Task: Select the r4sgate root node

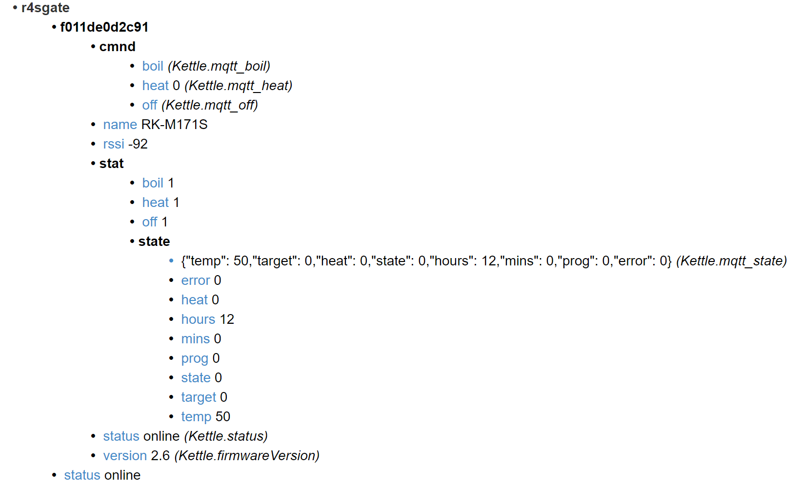Action: coord(45,8)
